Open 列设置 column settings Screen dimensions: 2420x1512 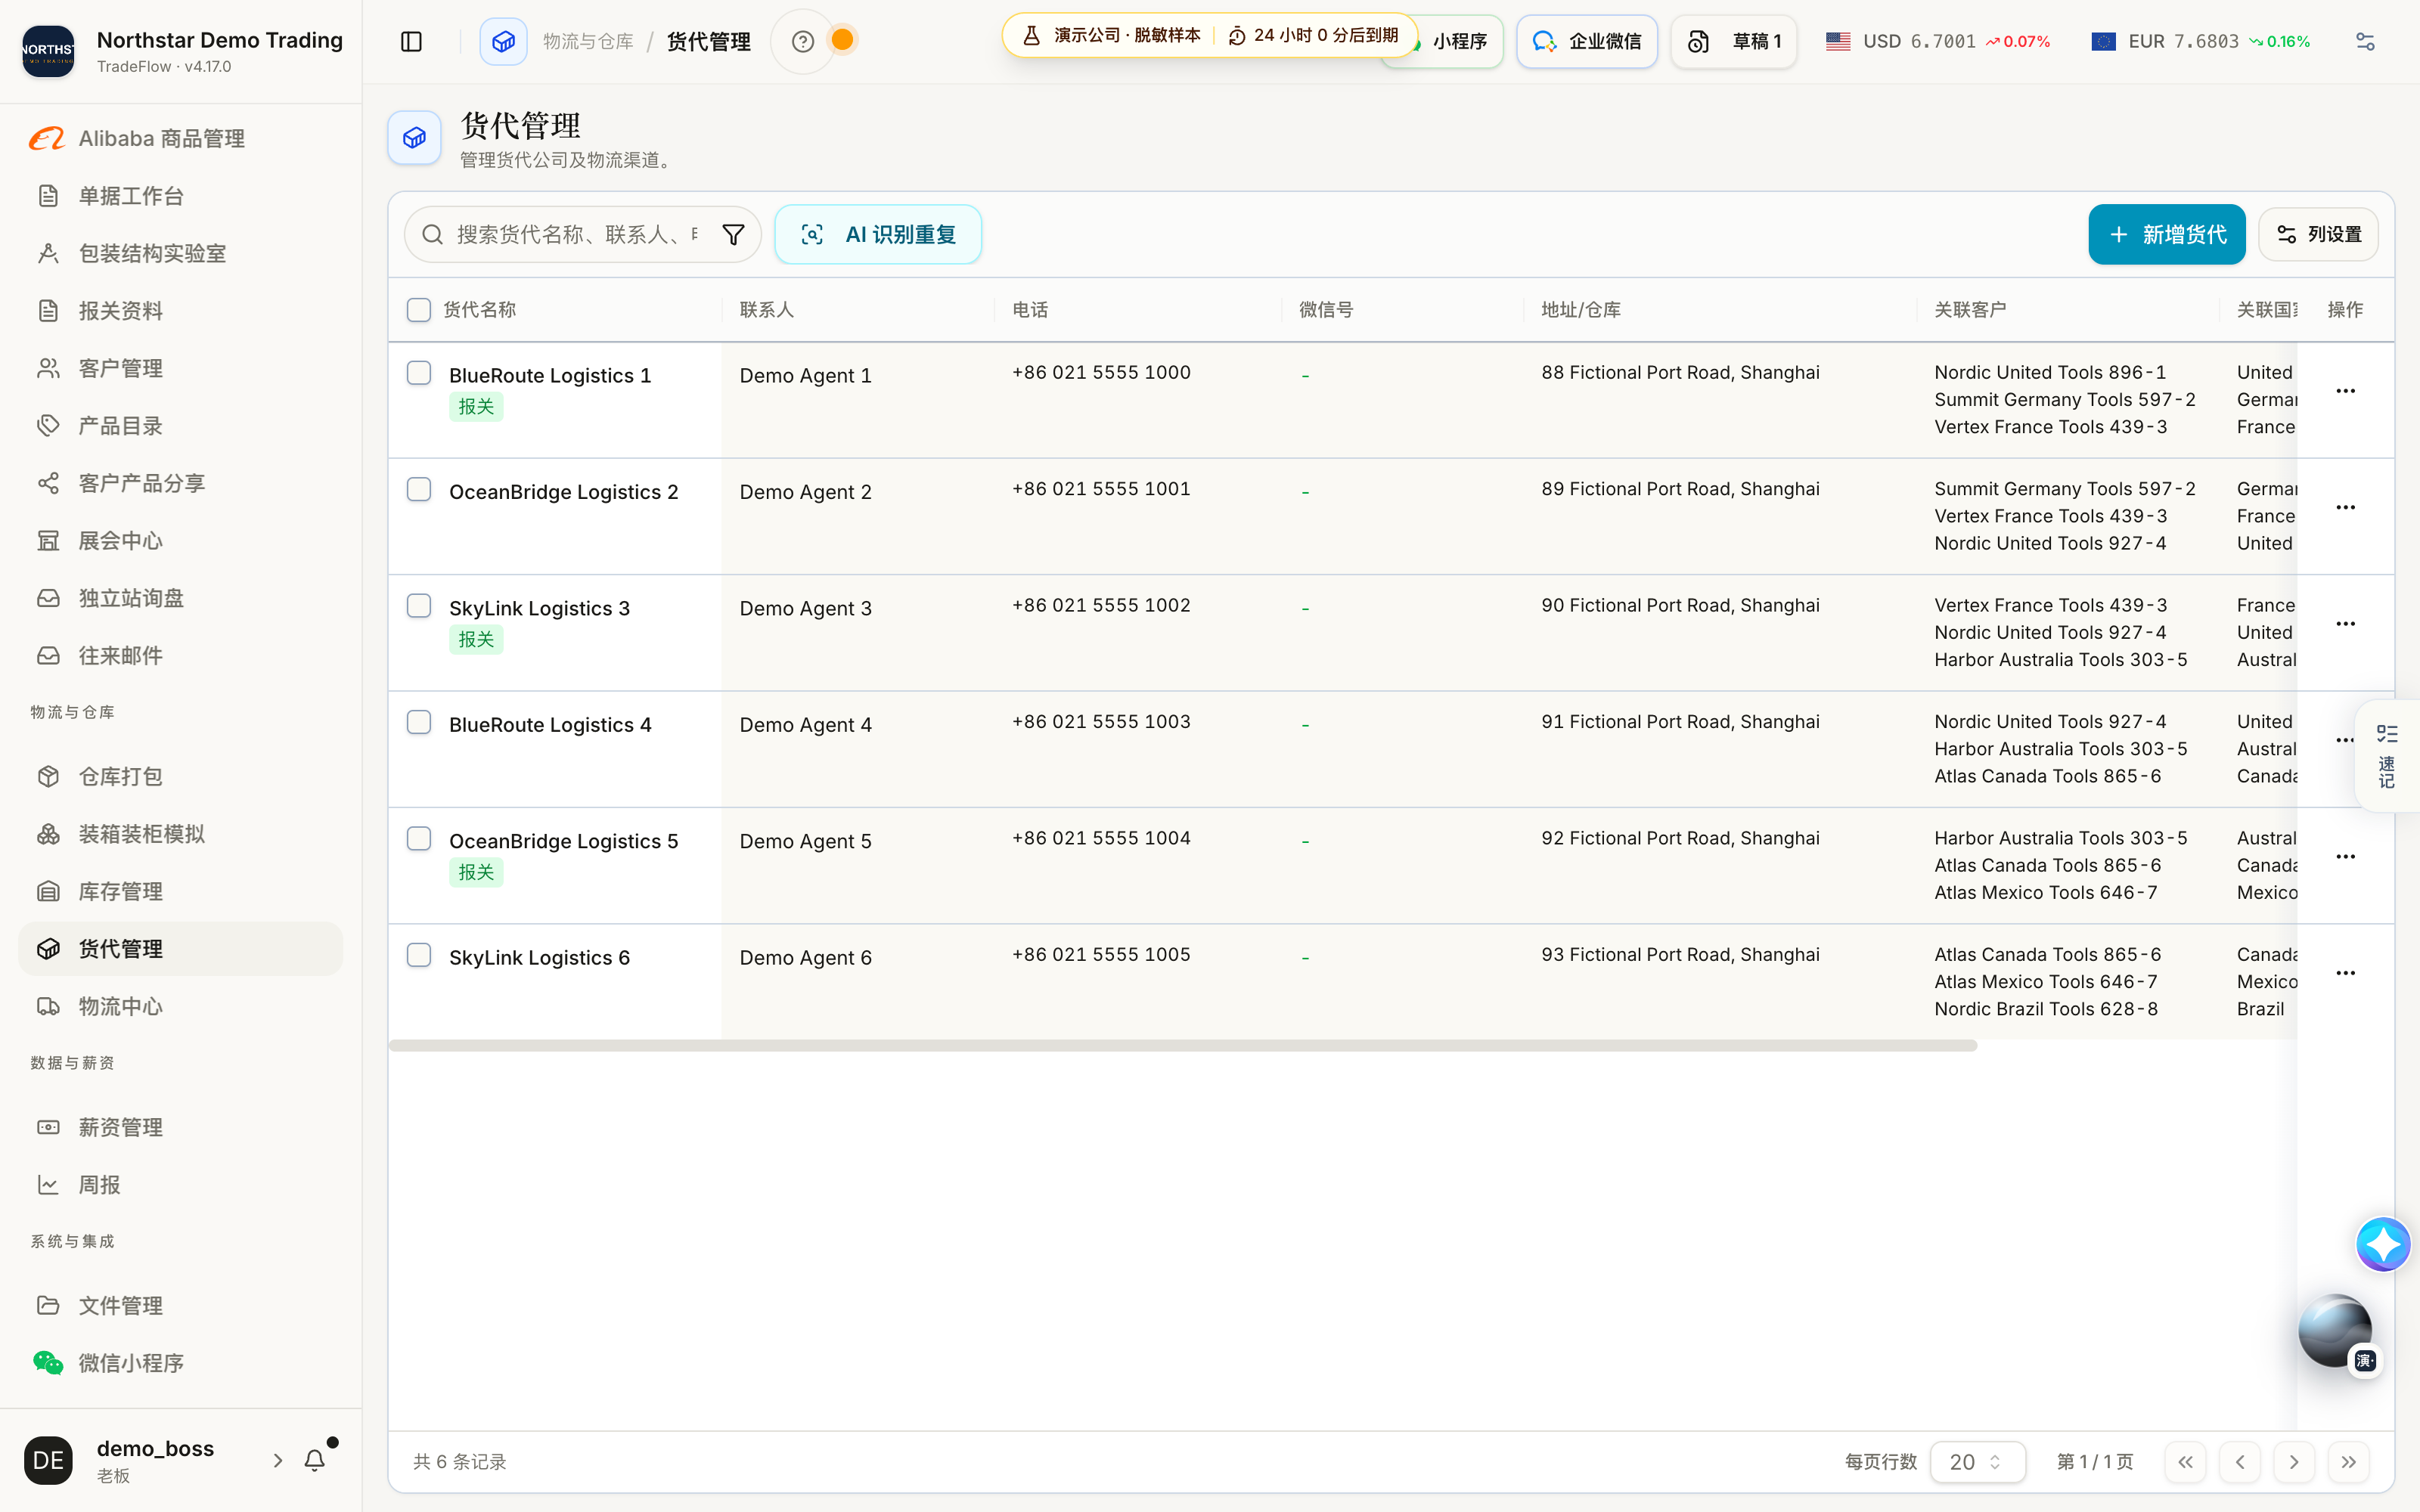[x=2317, y=234]
